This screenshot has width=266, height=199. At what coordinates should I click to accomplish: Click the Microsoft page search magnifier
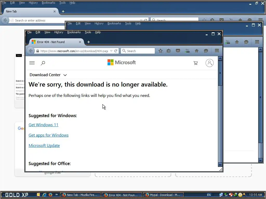pyautogui.click(x=43, y=63)
